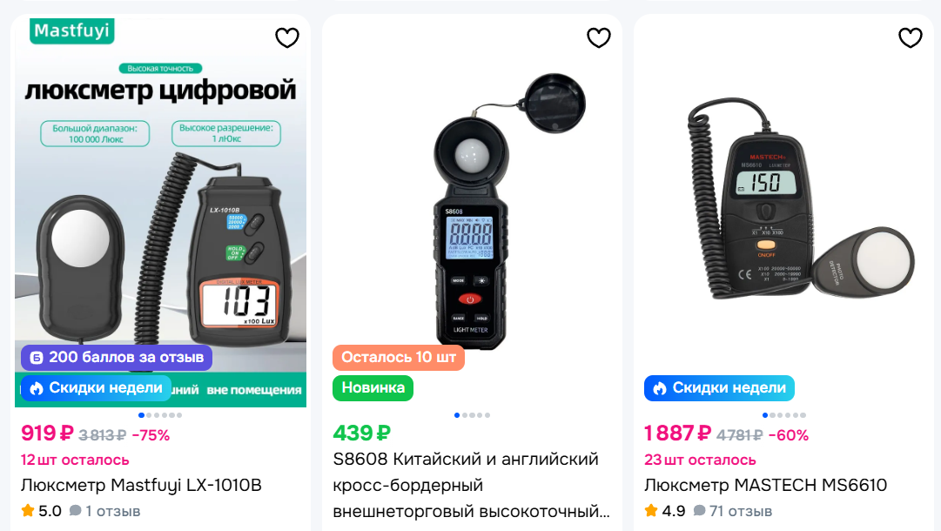
Task: Click flame icon in MASTECH Скидки недели badge
Action: coord(660,388)
